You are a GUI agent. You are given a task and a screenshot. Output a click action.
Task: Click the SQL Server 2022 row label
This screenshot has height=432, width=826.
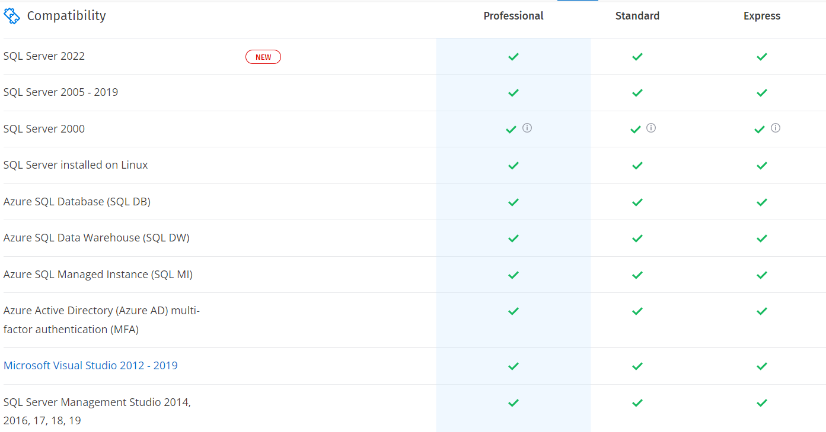(44, 56)
